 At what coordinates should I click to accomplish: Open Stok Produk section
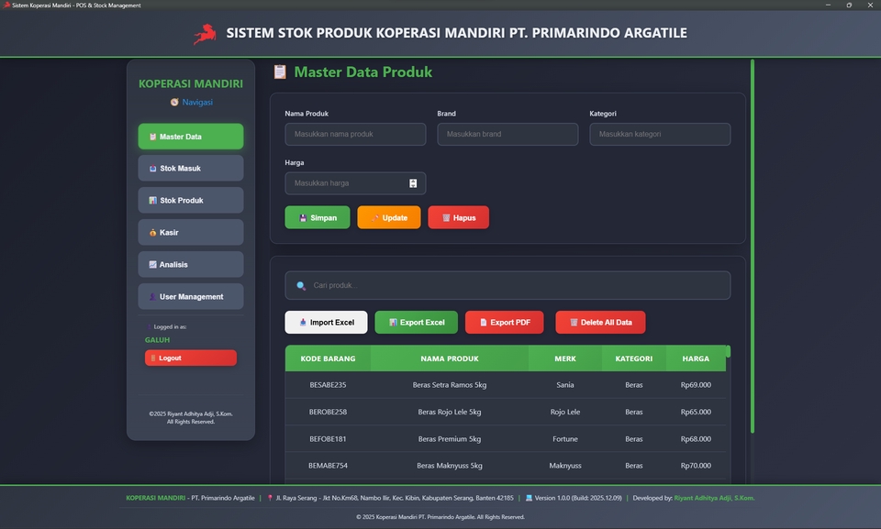coord(191,201)
